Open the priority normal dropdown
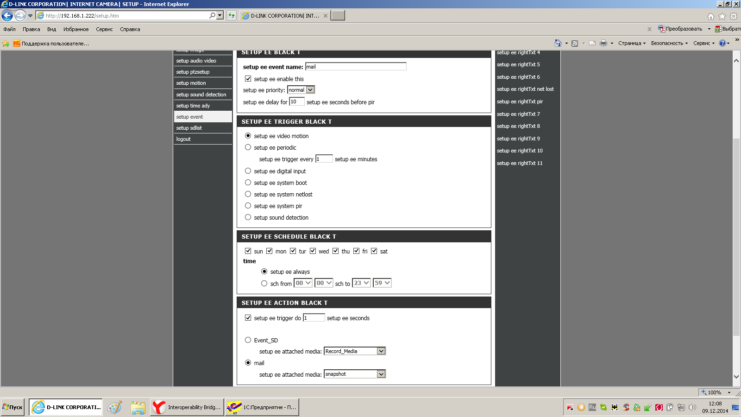This screenshot has height=417, width=741. click(x=301, y=90)
